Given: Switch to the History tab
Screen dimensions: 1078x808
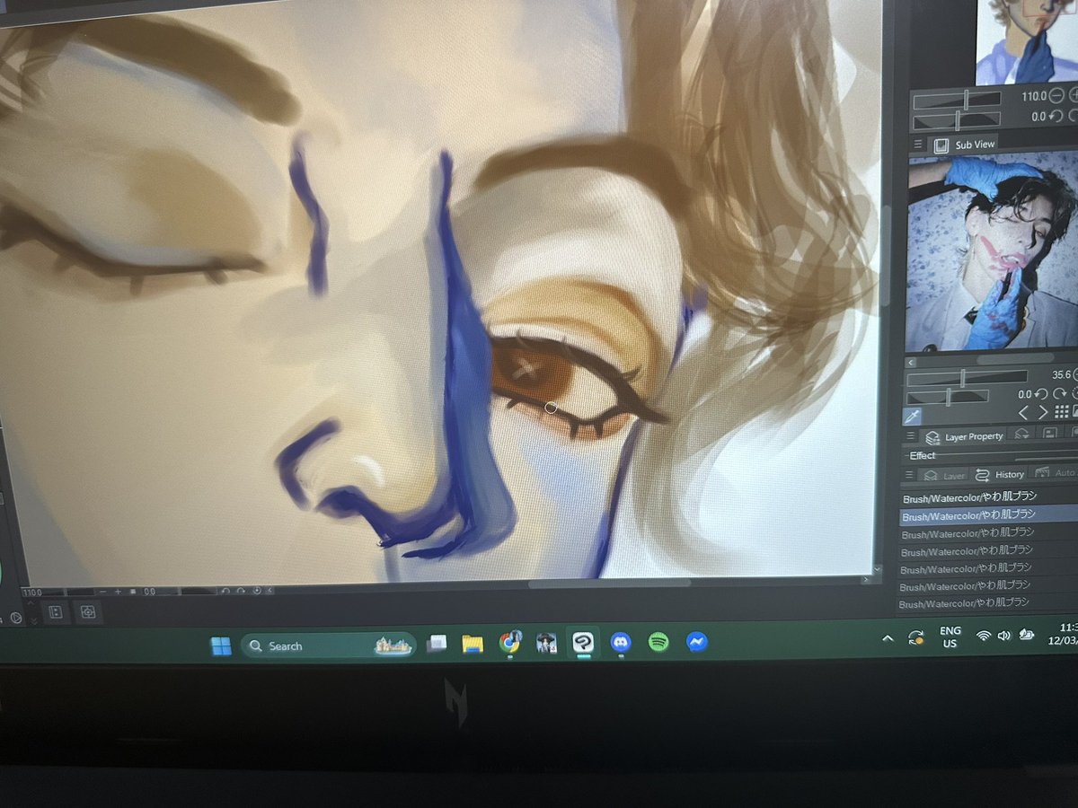Looking at the screenshot, I should (x=998, y=474).
